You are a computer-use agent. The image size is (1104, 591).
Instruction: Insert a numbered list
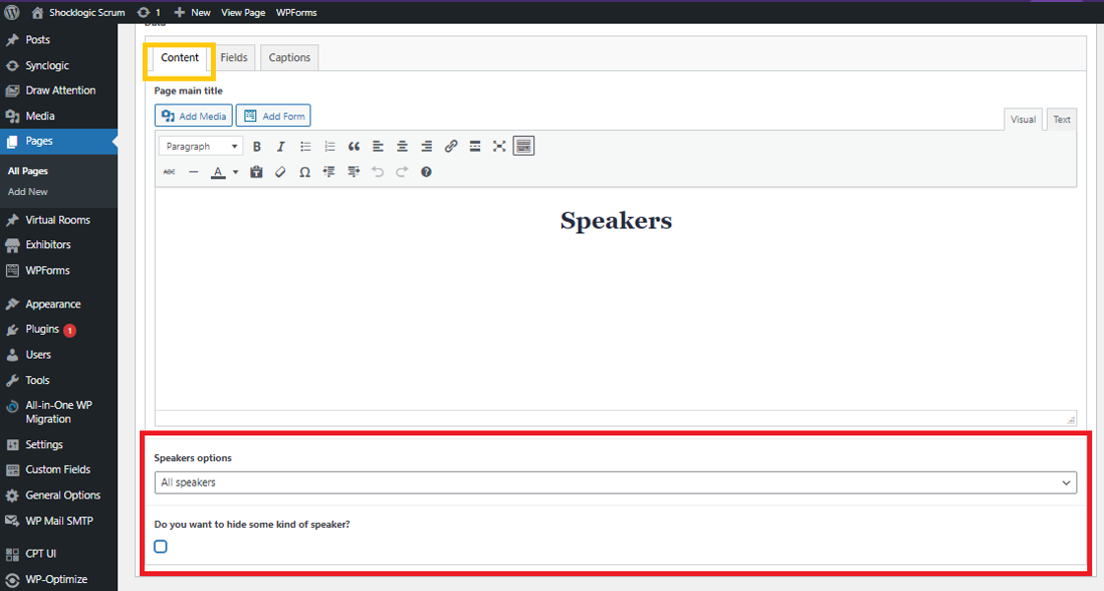tap(329, 147)
